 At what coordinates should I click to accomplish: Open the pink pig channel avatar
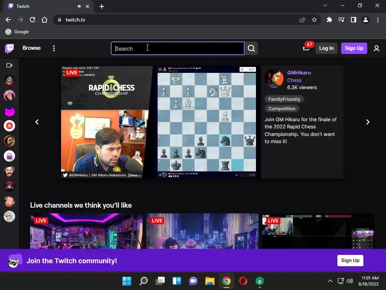(x=9, y=202)
